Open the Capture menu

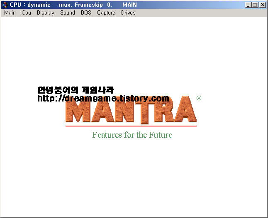point(106,12)
